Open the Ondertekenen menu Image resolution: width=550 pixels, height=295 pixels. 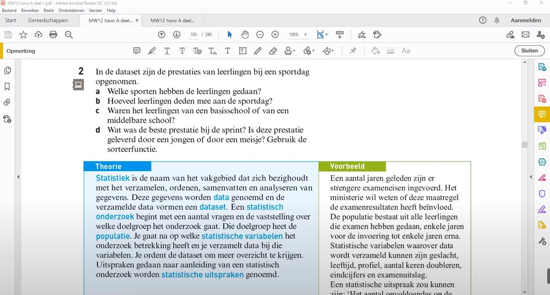point(71,10)
